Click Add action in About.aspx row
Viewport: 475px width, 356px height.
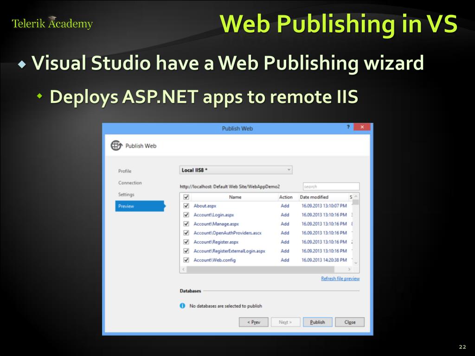[x=285, y=206]
